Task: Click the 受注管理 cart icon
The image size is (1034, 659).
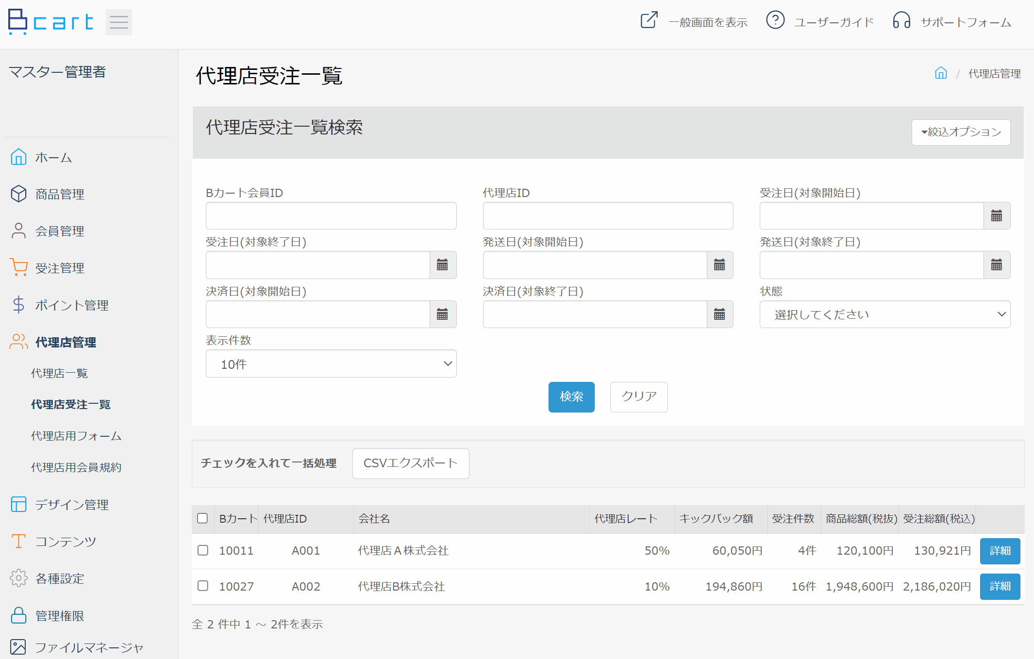Action: [x=18, y=267]
